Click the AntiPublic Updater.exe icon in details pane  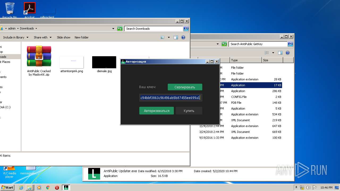coord(94,174)
